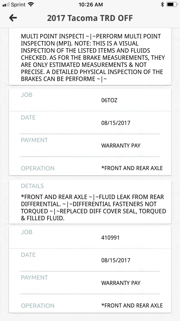The image size is (180, 321).
Task: Tap the Bluetooth status icon
Action: click(162, 5)
